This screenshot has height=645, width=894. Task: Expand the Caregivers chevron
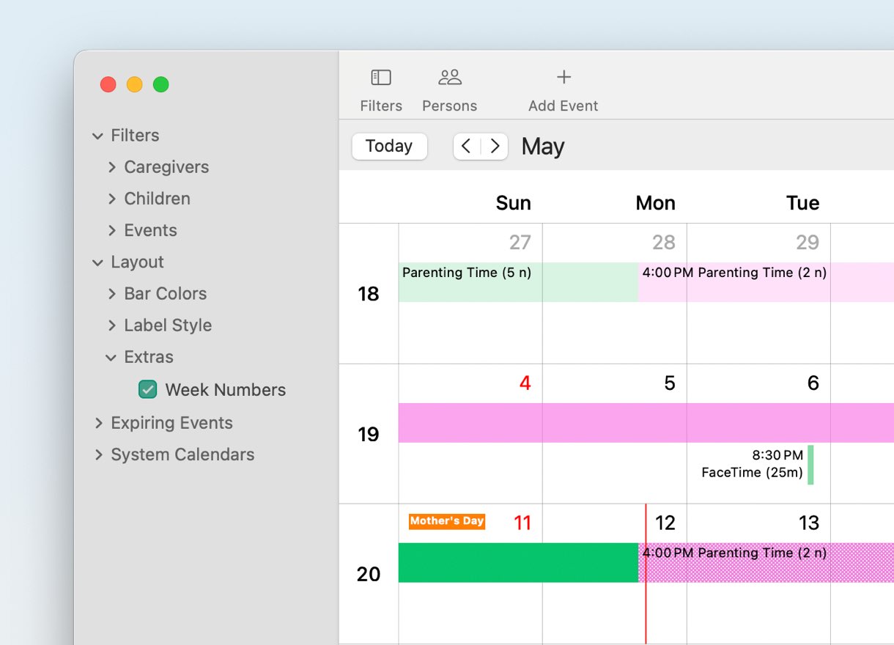point(112,167)
